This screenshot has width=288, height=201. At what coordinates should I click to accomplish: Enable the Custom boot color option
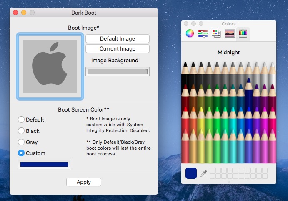click(x=21, y=153)
